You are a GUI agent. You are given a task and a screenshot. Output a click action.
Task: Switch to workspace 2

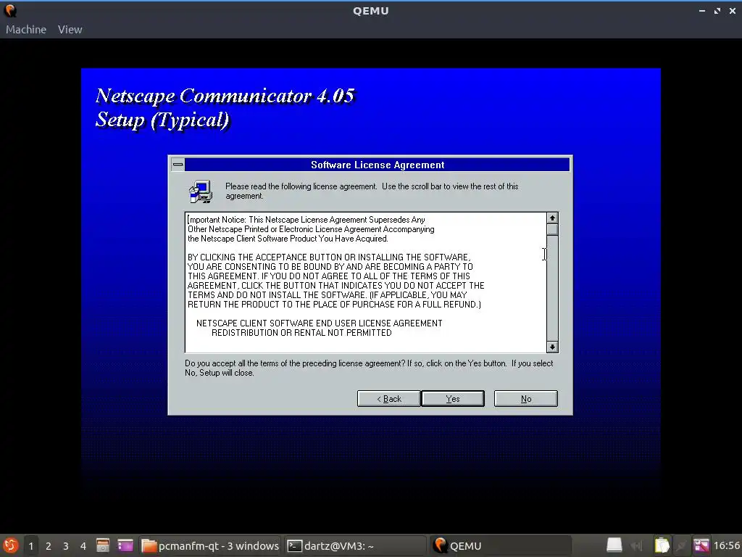coord(49,546)
